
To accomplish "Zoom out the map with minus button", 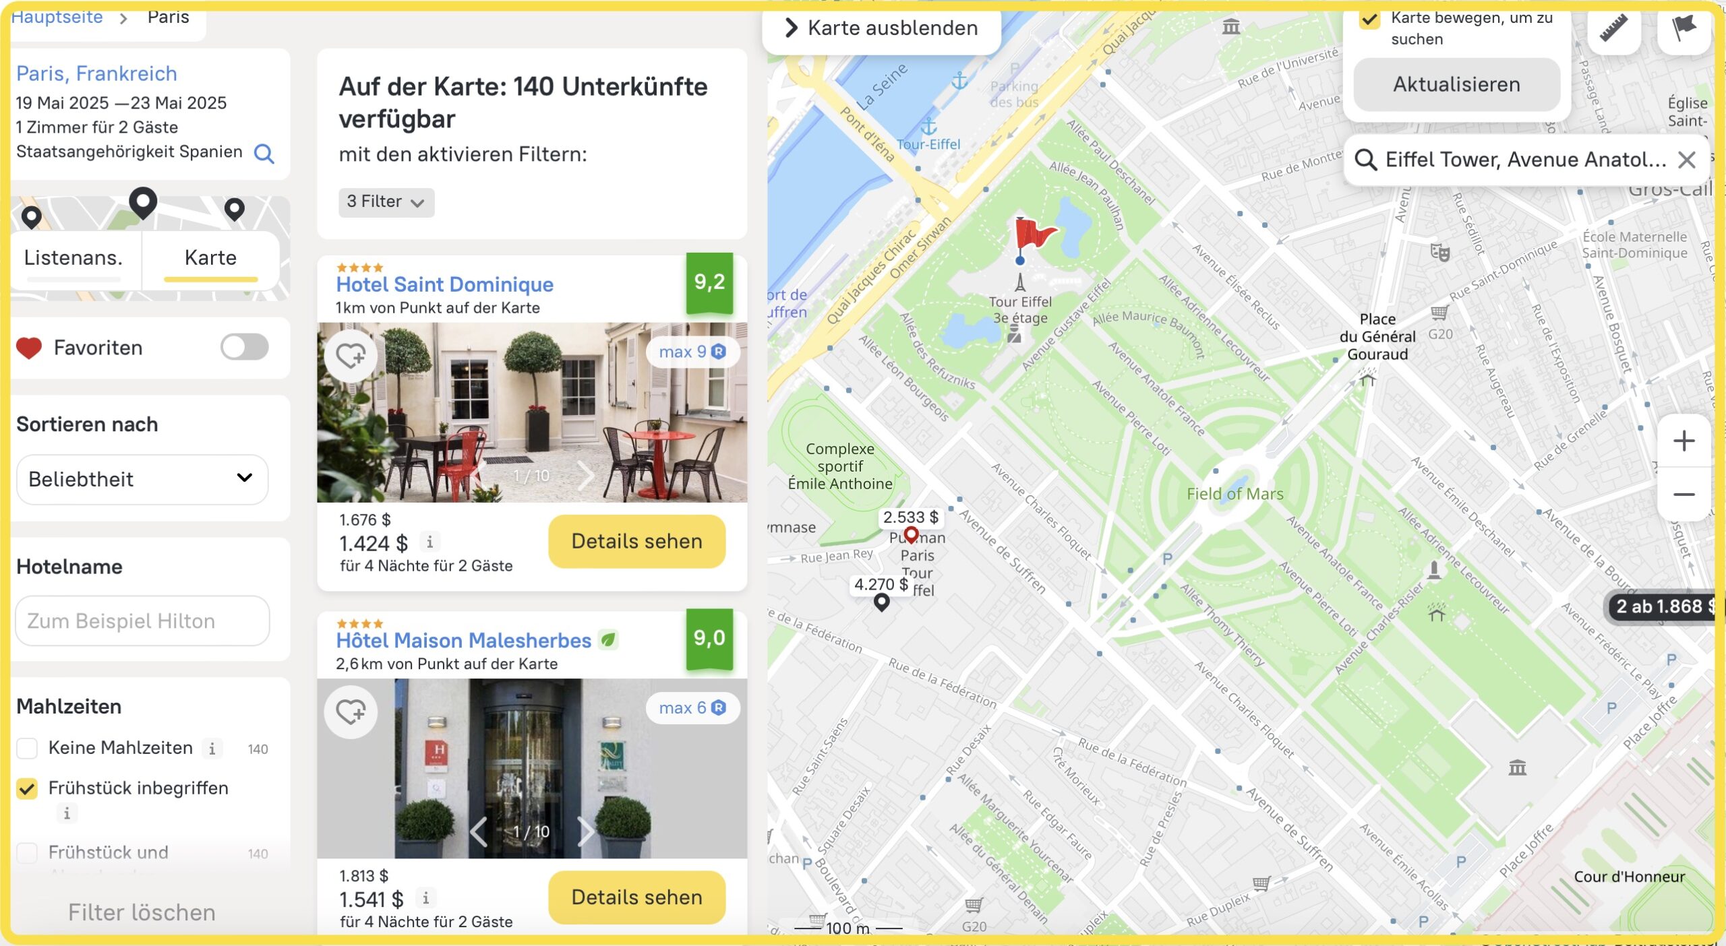I will point(1684,495).
